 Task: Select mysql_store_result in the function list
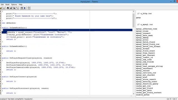146,79
